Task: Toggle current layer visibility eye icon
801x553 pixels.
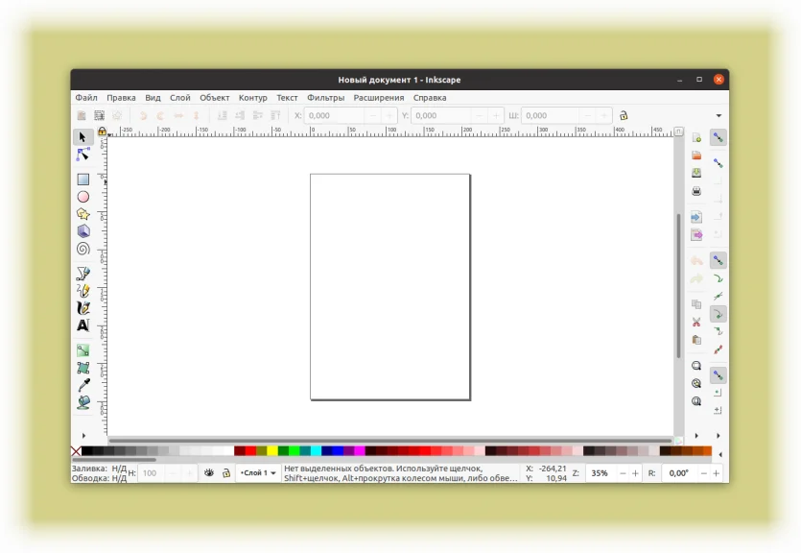Action: click(209, 472)
